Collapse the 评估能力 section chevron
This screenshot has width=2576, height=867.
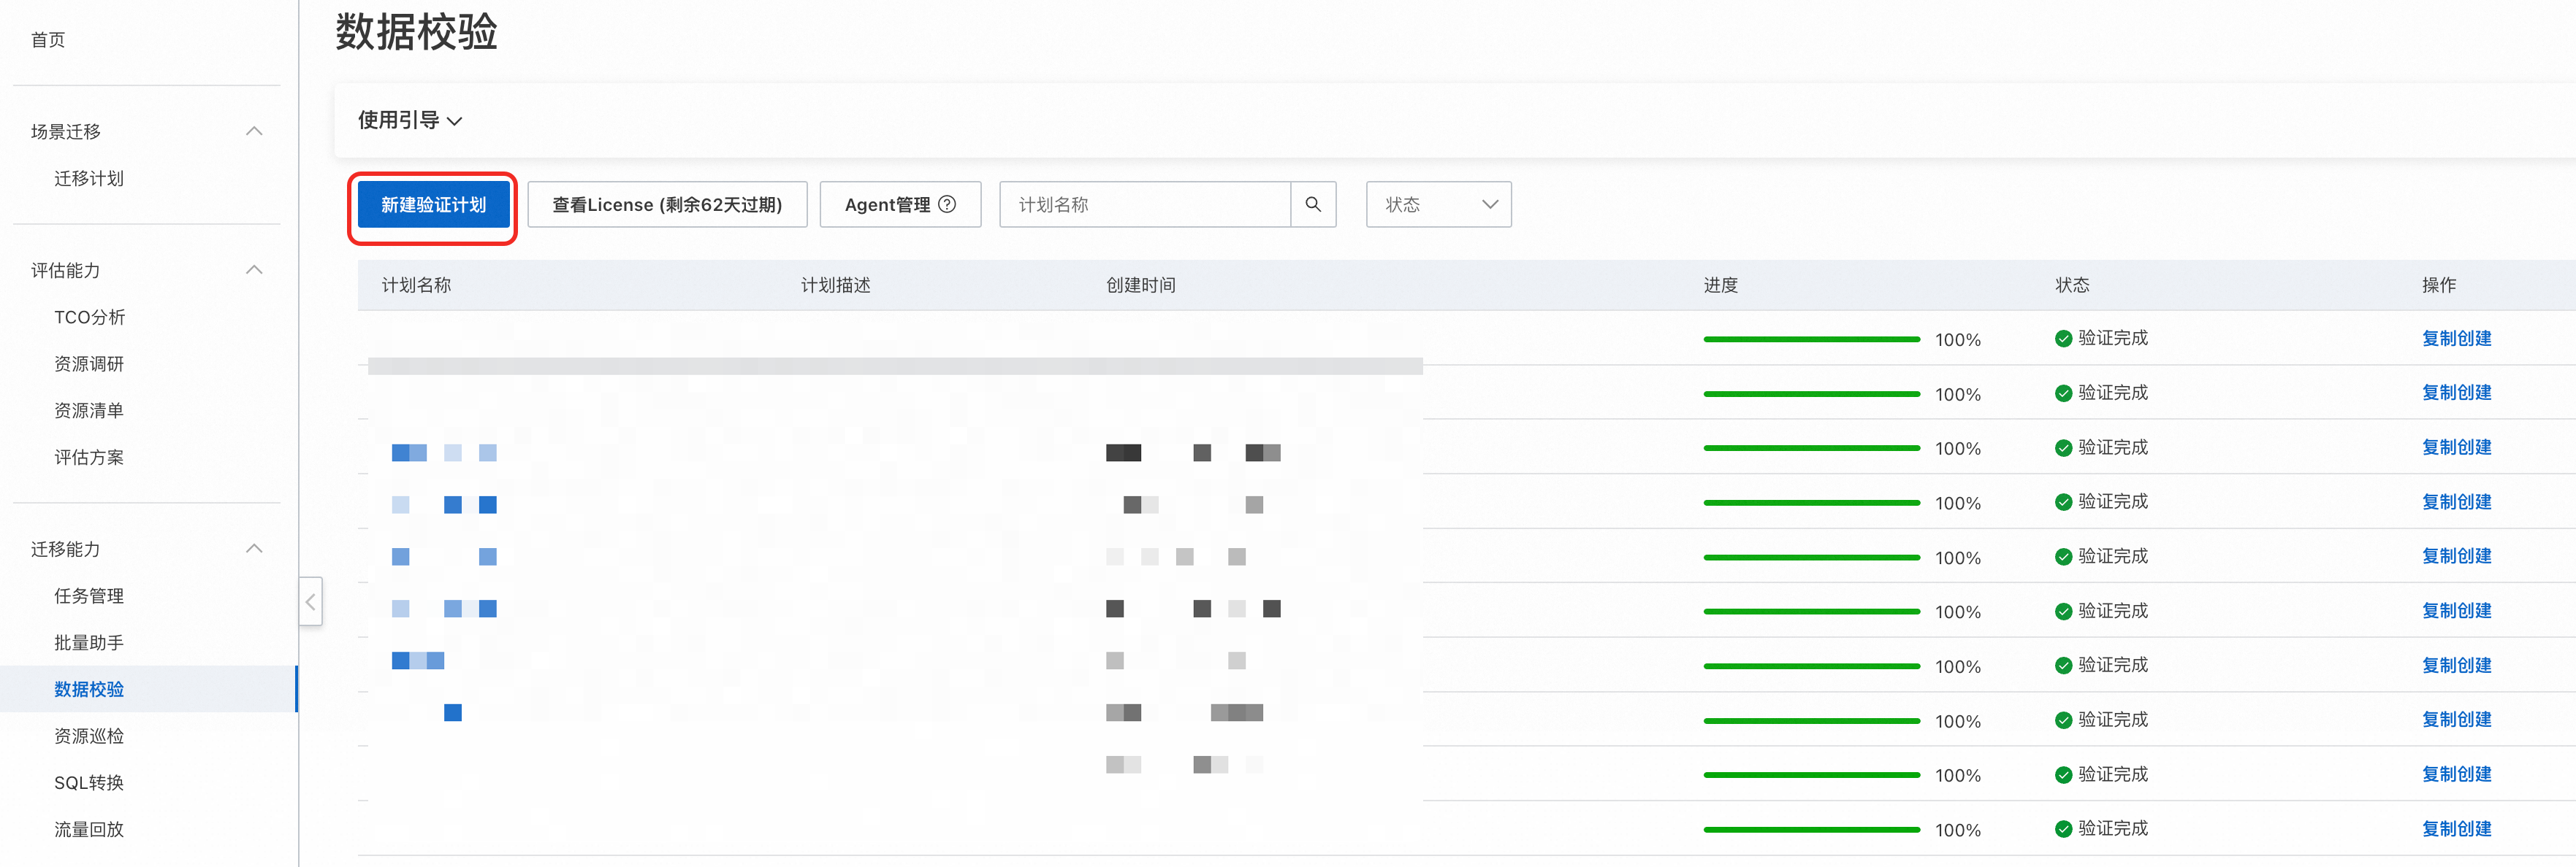click(254, 270)
